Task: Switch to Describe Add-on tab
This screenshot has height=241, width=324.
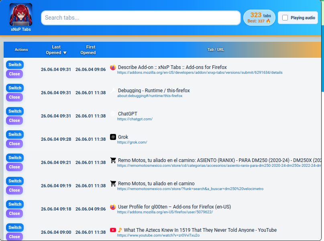Action: coord(15,65)
